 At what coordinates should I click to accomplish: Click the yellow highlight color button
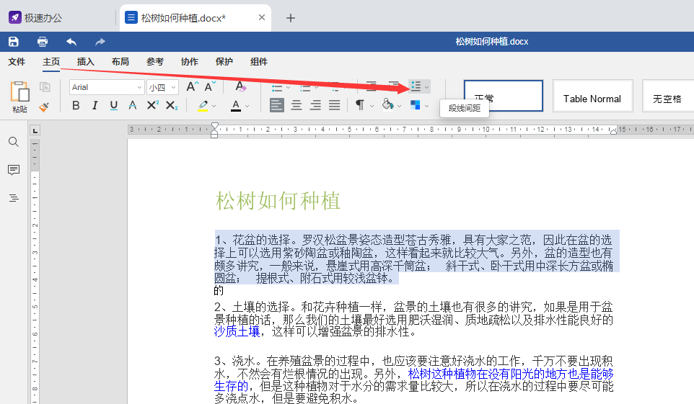click(x=203, y=106)
